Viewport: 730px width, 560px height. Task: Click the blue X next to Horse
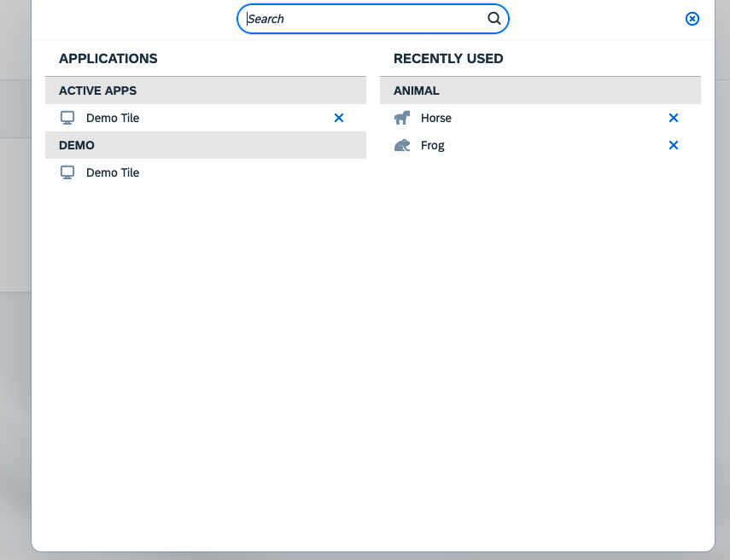pos(674,118)
